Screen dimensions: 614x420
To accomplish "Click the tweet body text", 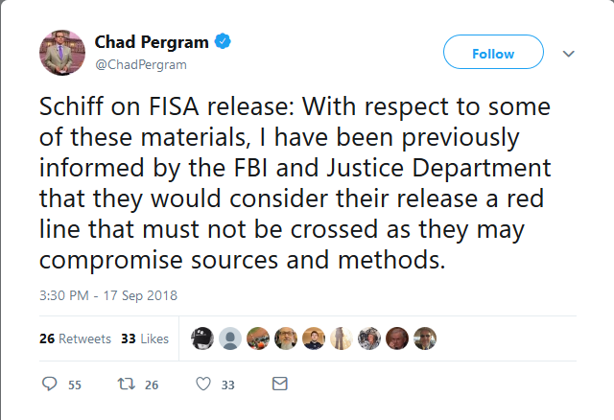I will click(295, 183).
